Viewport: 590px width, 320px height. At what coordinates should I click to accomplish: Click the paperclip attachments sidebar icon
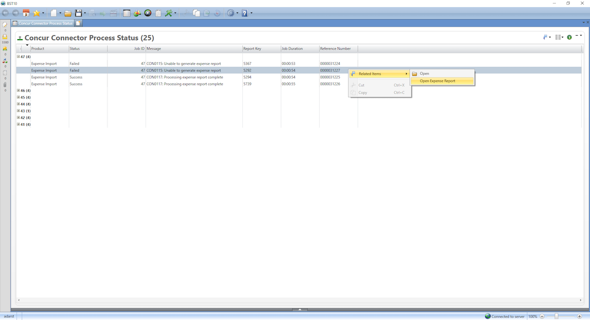[x=5, y=85]
